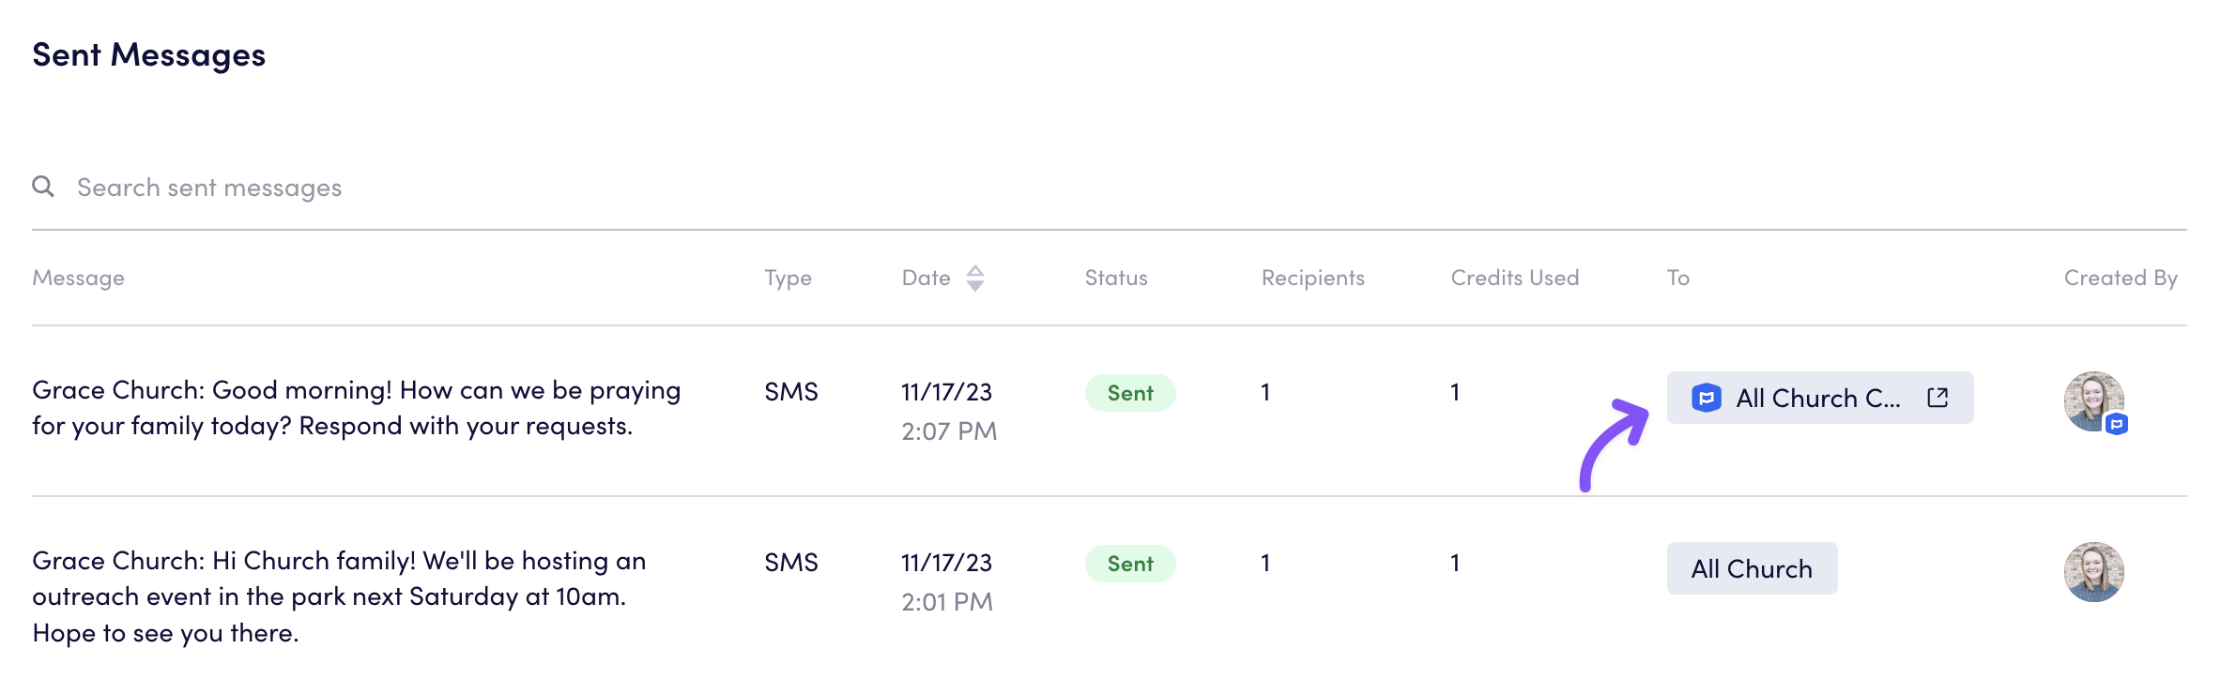Click the search magnifier icon
2221x694 pixels.
43,187
